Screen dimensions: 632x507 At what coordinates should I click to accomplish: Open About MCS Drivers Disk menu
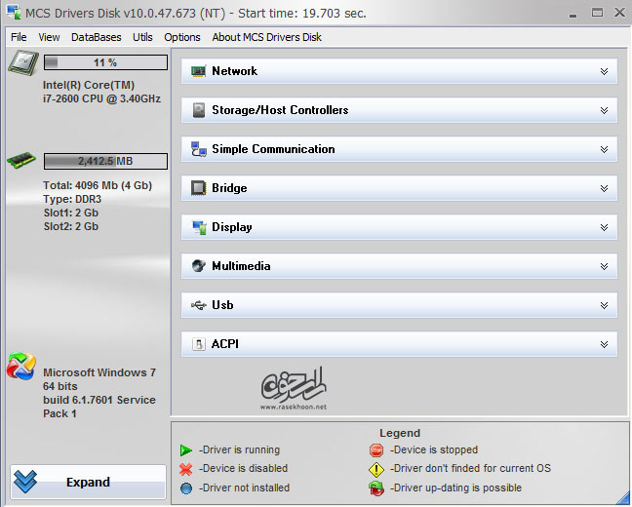point(267,37)
